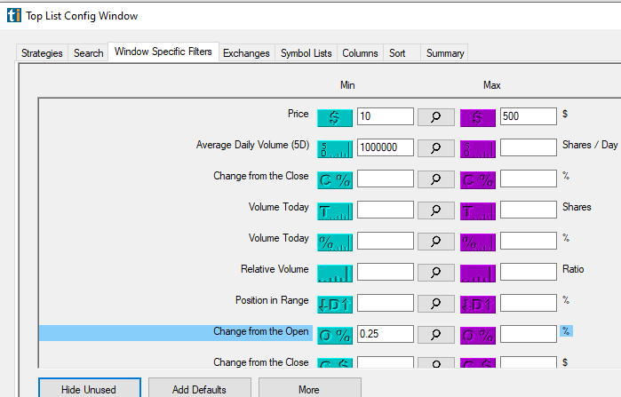Open the Symbol Lists tab
The height and width of the screenshot is (397, 621).
(x=307, y=53)
